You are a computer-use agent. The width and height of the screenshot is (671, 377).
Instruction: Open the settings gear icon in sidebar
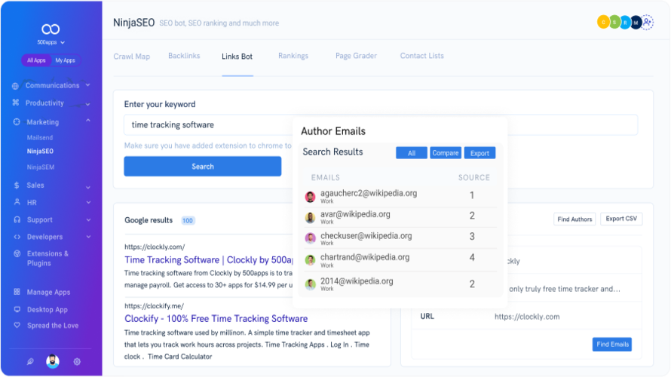click(77, 362)
